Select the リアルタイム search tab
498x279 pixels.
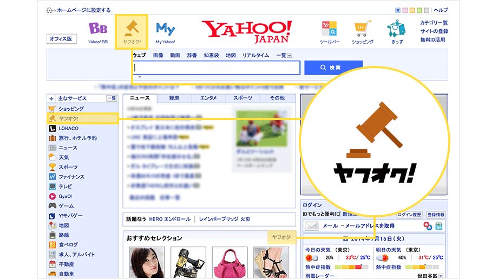point(255,55)
